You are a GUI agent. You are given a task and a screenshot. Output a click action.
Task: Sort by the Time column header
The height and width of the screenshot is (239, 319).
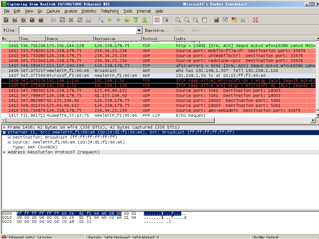click(32, 39)
